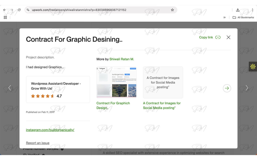Click the Project description label

[40, 57]
